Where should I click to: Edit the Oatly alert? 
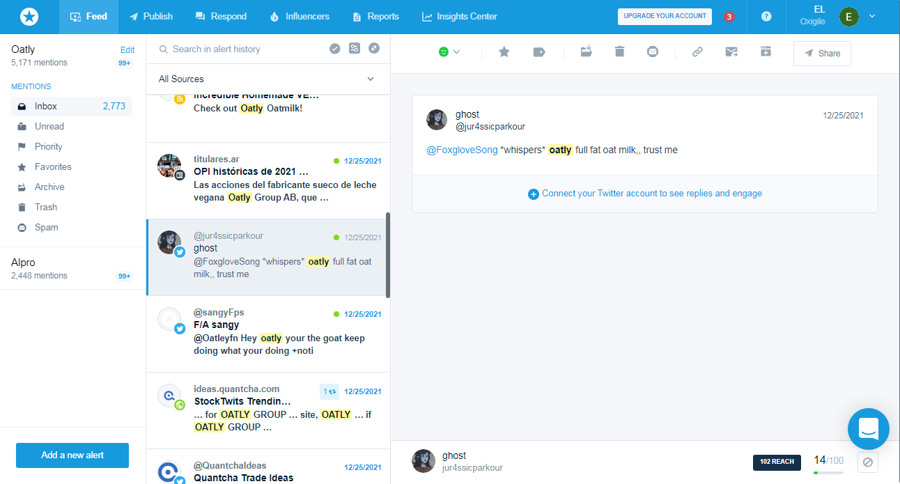tap(127, 50)
